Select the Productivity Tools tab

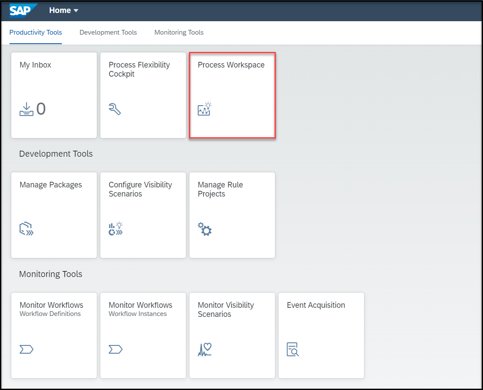point(36,32)
